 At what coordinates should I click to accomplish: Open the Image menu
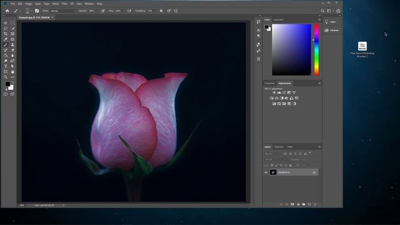(x=28, y=4)
